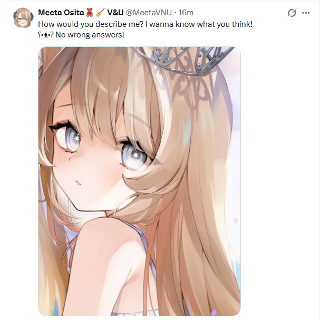Click the teddy bear emoji in name
This screenshot has width=321, height=320.
pos(90,13)
